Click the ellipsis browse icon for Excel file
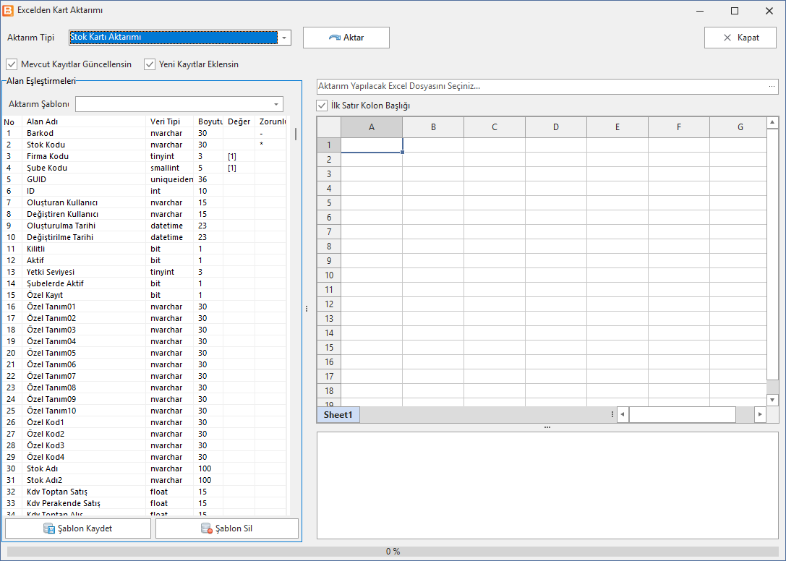 (x=772, y=86)
